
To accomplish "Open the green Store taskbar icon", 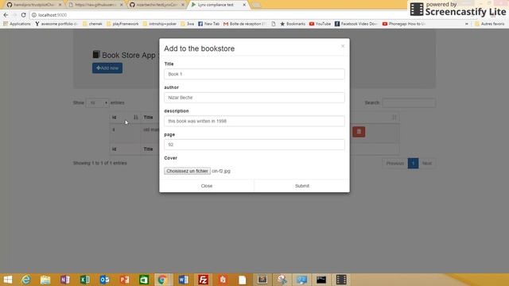I will 144,280.
